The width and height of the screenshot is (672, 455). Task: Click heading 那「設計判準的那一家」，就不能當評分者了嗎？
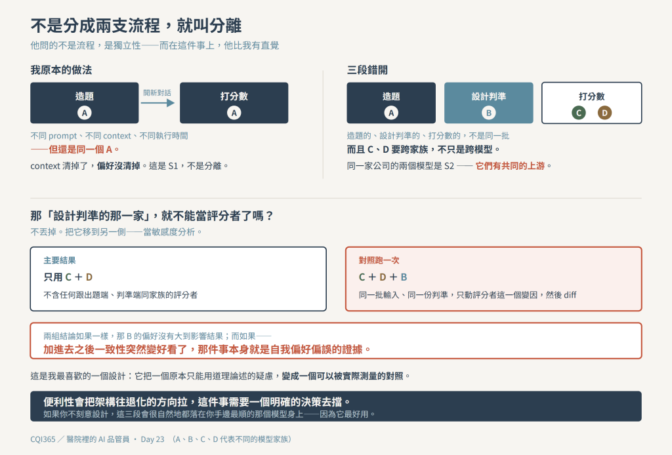152,215
